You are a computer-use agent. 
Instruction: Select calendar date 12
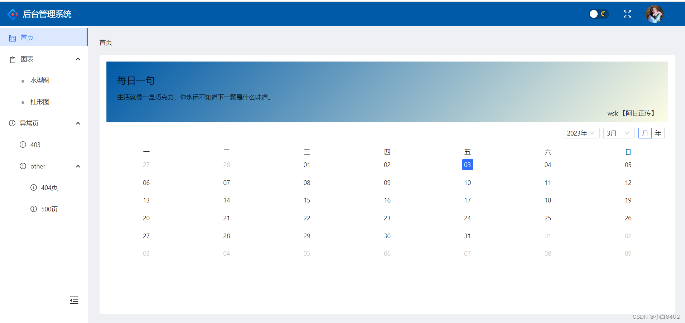(x=628, y=183)
